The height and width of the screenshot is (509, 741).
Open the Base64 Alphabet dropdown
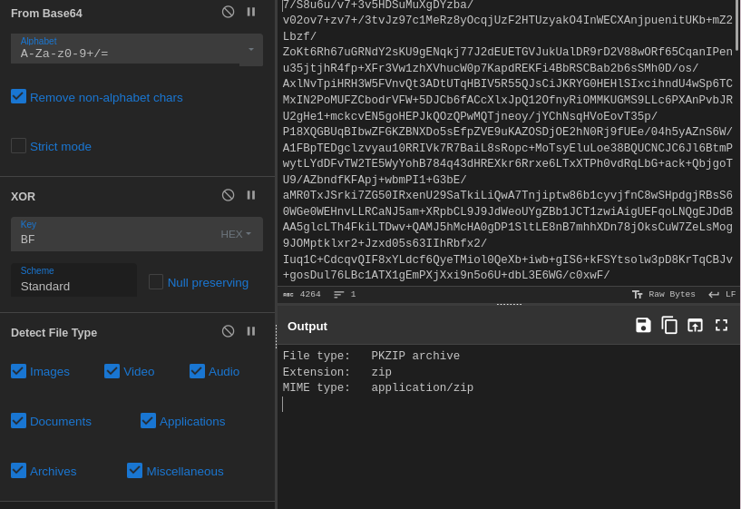251,49
